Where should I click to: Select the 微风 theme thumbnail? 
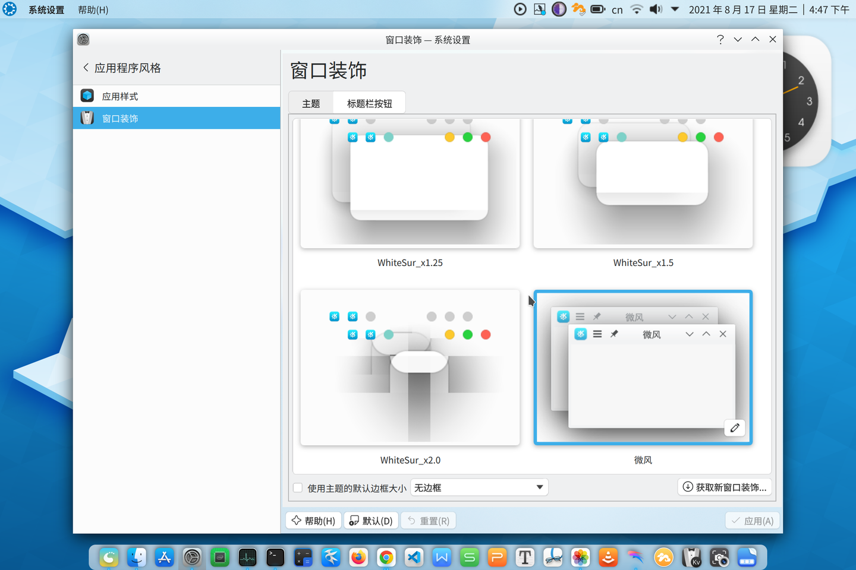coord(643,368)
